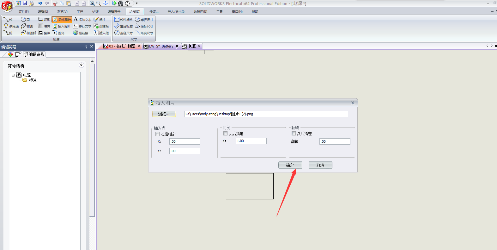Screen dimensions: 497x250
Task: Pin the 编辑符号 side panel
Action: click(86, 47)
